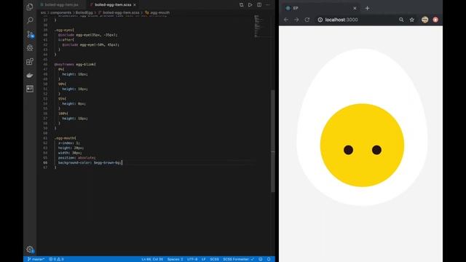Close the EP browser tab
466x262 pixels.
click(x=355, y=8)
